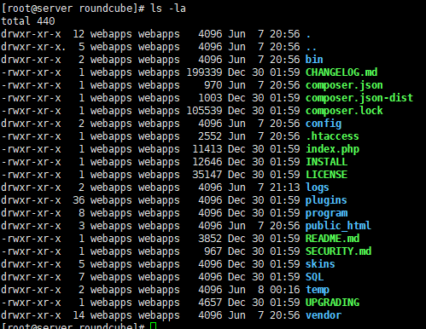Viewport: 426px width, 329px height.
Task: Click the 'INSTALL' file name
Action: pyautogui.click(x=326, y=162)
